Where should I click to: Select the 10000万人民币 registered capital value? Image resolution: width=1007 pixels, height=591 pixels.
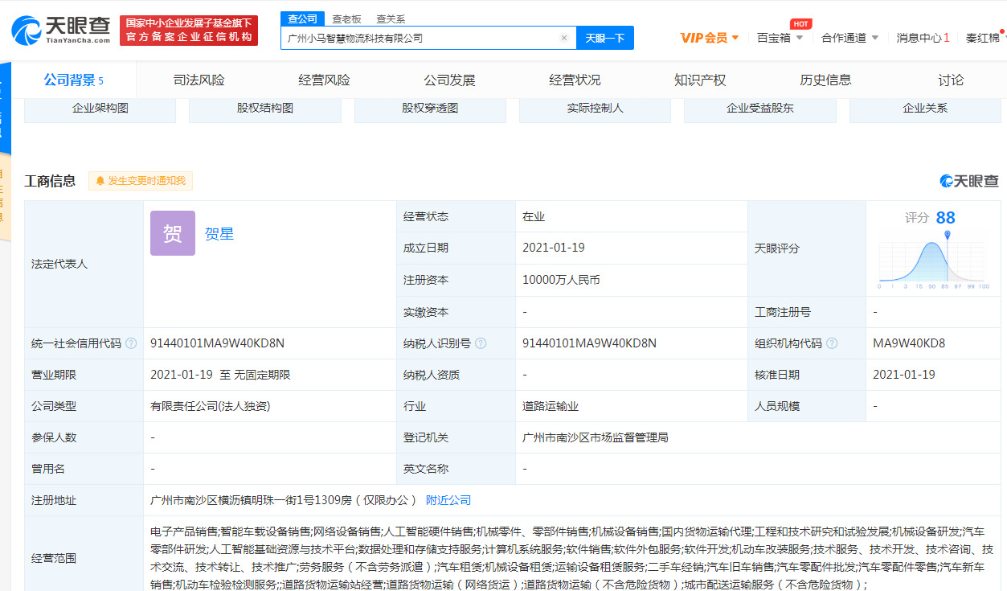pyautogui.click(x=561, y=280)
